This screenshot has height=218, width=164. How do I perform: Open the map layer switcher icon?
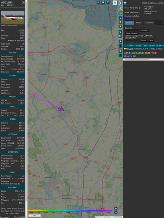tap(115, 2)
